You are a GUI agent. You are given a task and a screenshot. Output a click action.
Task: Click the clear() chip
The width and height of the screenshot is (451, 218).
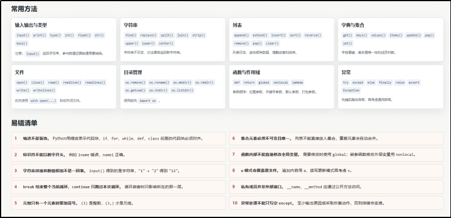click(x=272, y=44)
